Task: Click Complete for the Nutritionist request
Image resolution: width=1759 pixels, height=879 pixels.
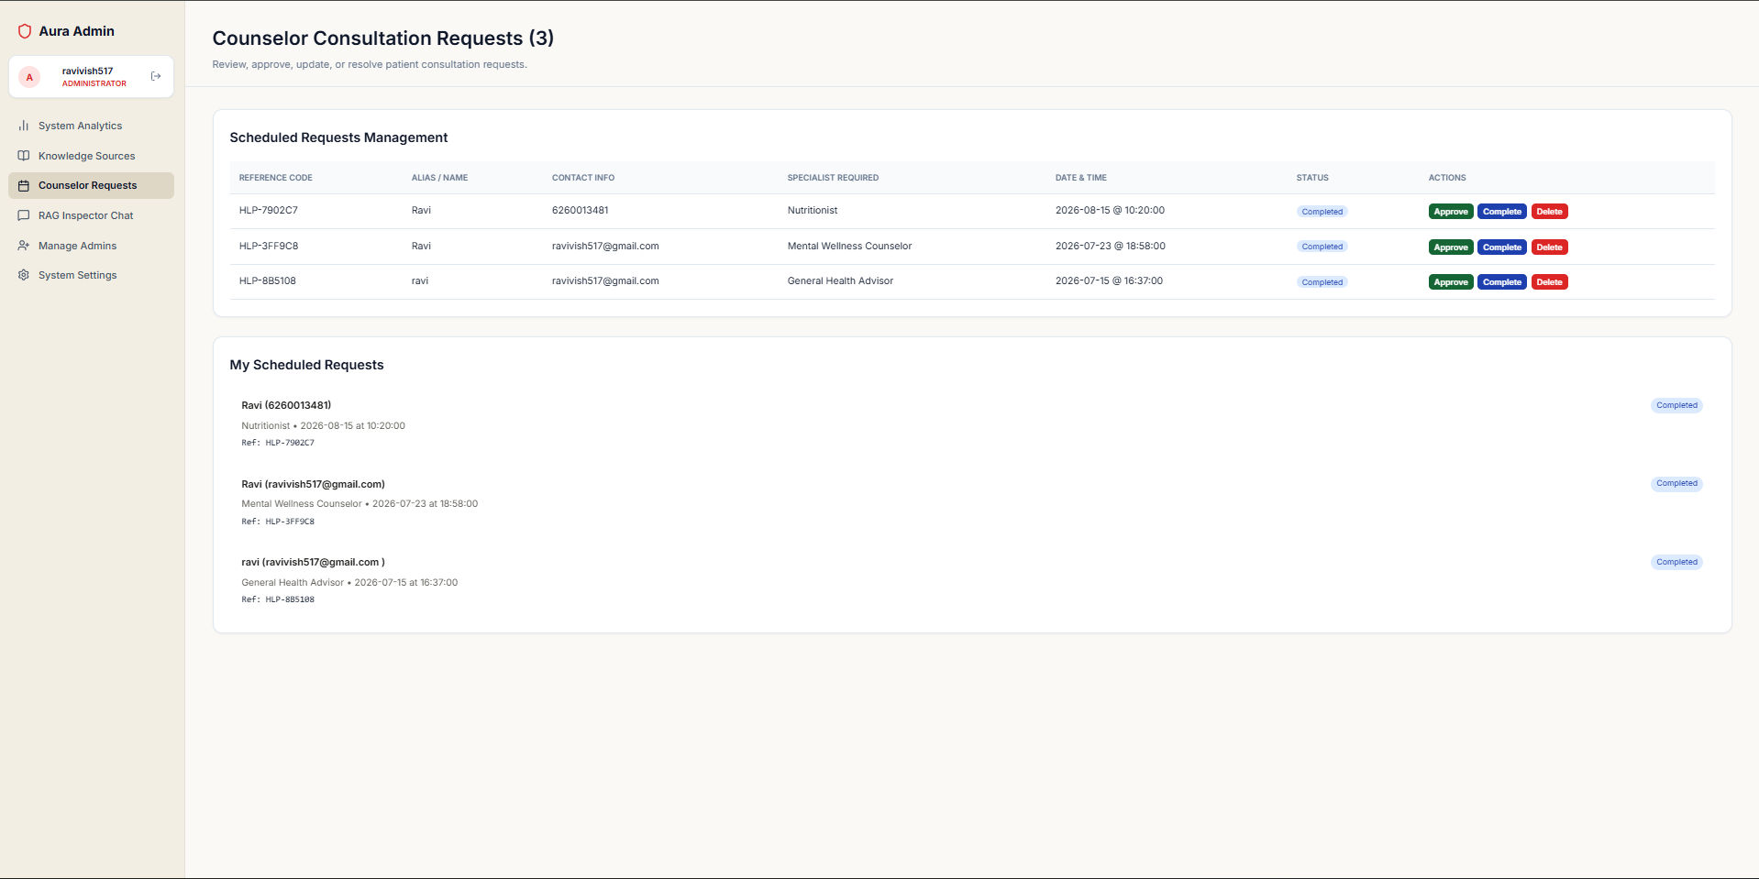Action: pyautogui.click(x=1501, y=212)
